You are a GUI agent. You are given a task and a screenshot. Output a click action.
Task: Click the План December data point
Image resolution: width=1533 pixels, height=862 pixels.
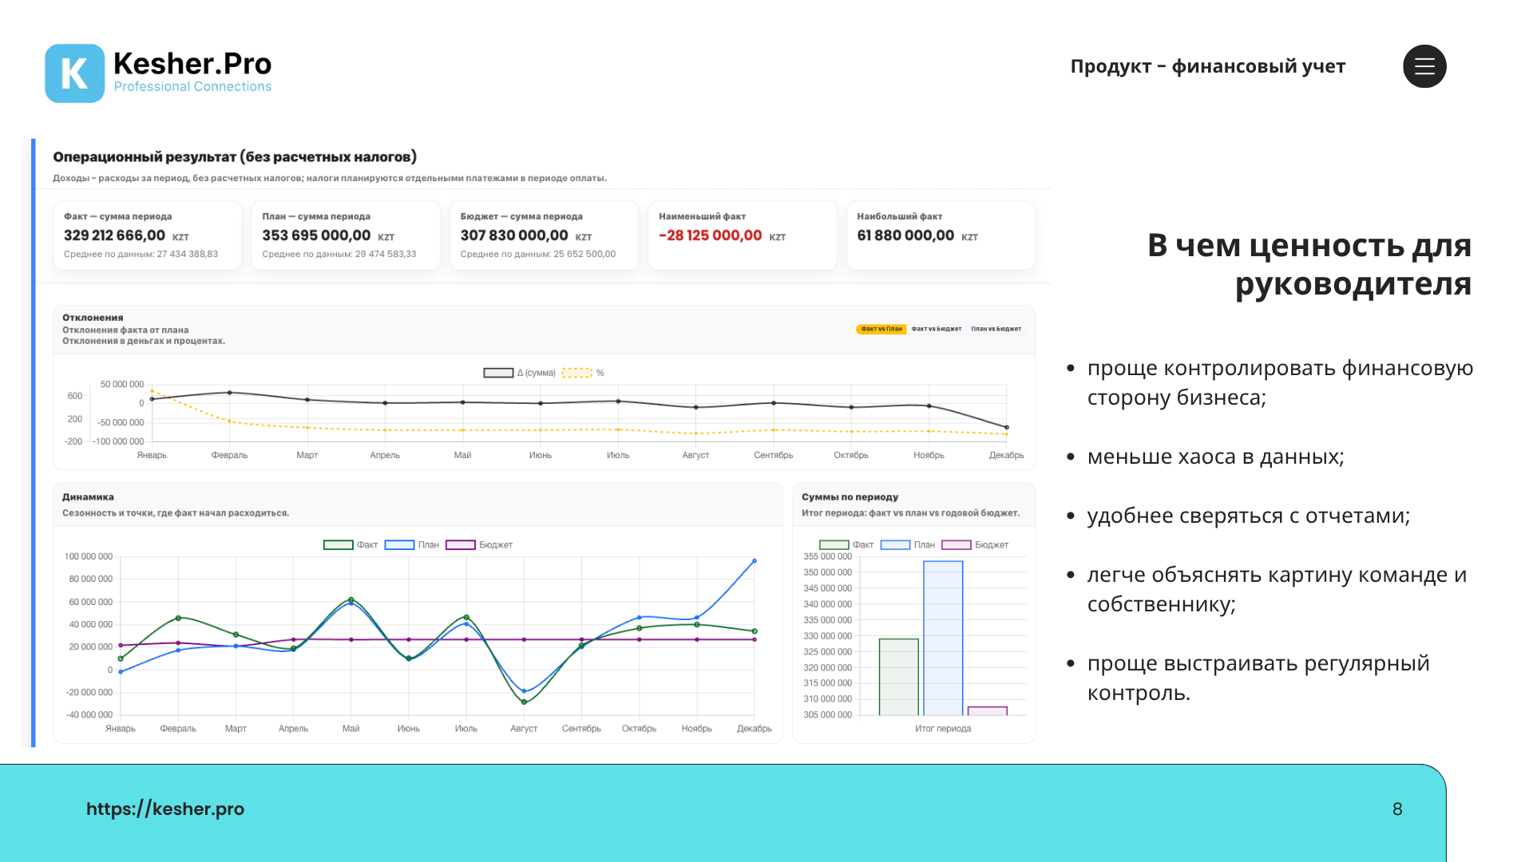(x=755, y=561)
